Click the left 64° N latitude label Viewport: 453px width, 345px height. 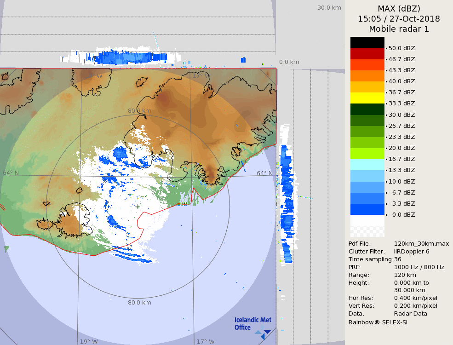[11, 173]
